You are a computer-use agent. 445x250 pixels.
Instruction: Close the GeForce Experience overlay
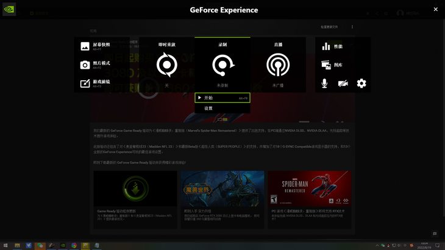coord(436,9)
